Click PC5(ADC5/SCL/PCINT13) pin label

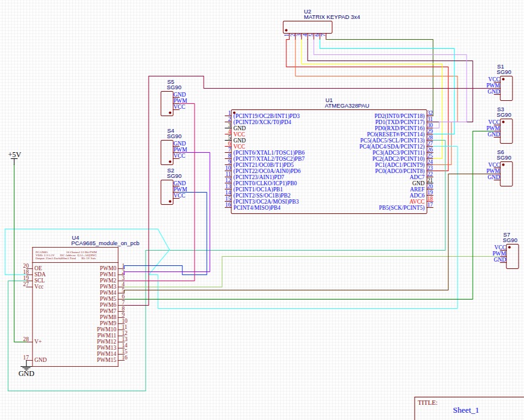[x=392, y=141]
